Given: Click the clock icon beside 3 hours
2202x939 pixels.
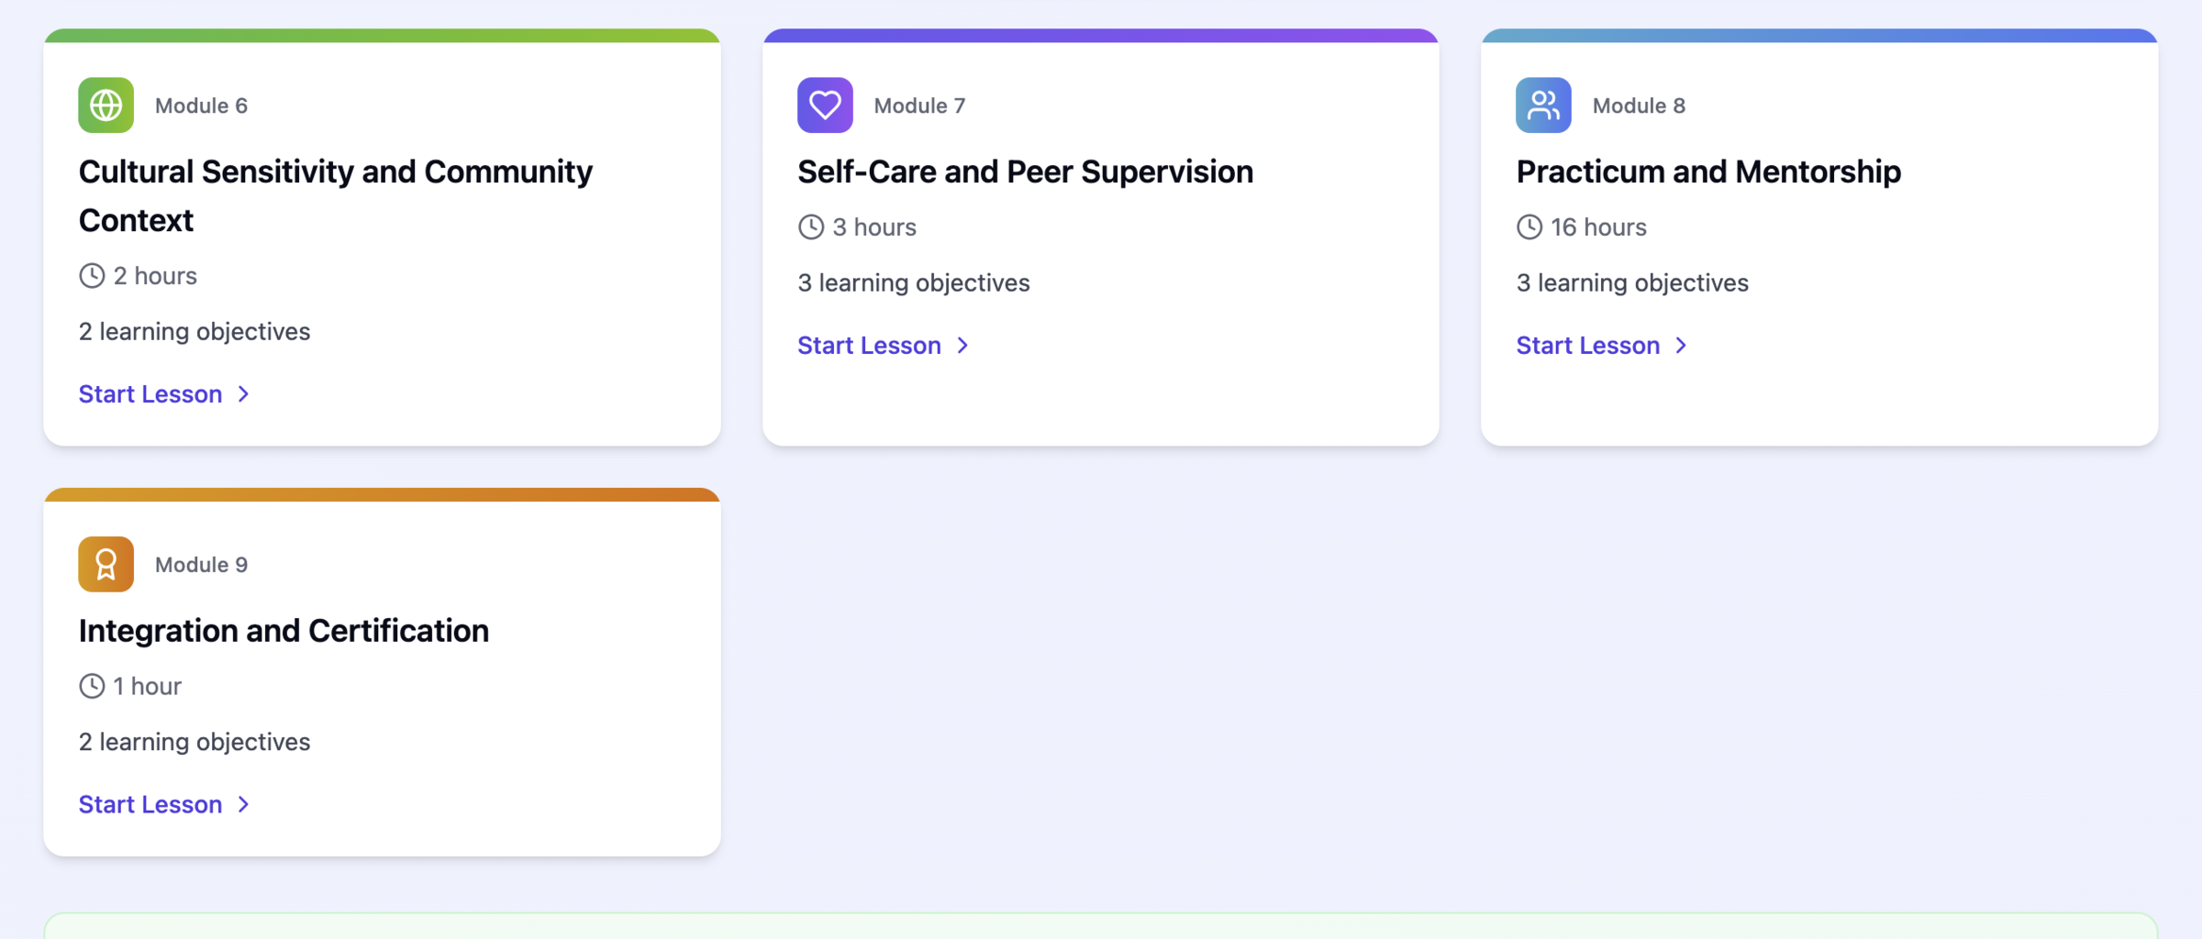Looking at the screenshot, I should [811, 226].
